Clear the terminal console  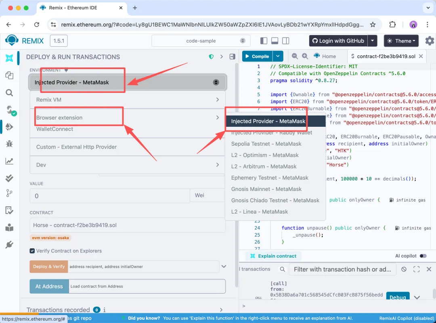click(x=404, y=269)
